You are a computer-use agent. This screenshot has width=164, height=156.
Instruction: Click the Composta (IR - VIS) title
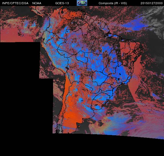(x=113, y=3)
